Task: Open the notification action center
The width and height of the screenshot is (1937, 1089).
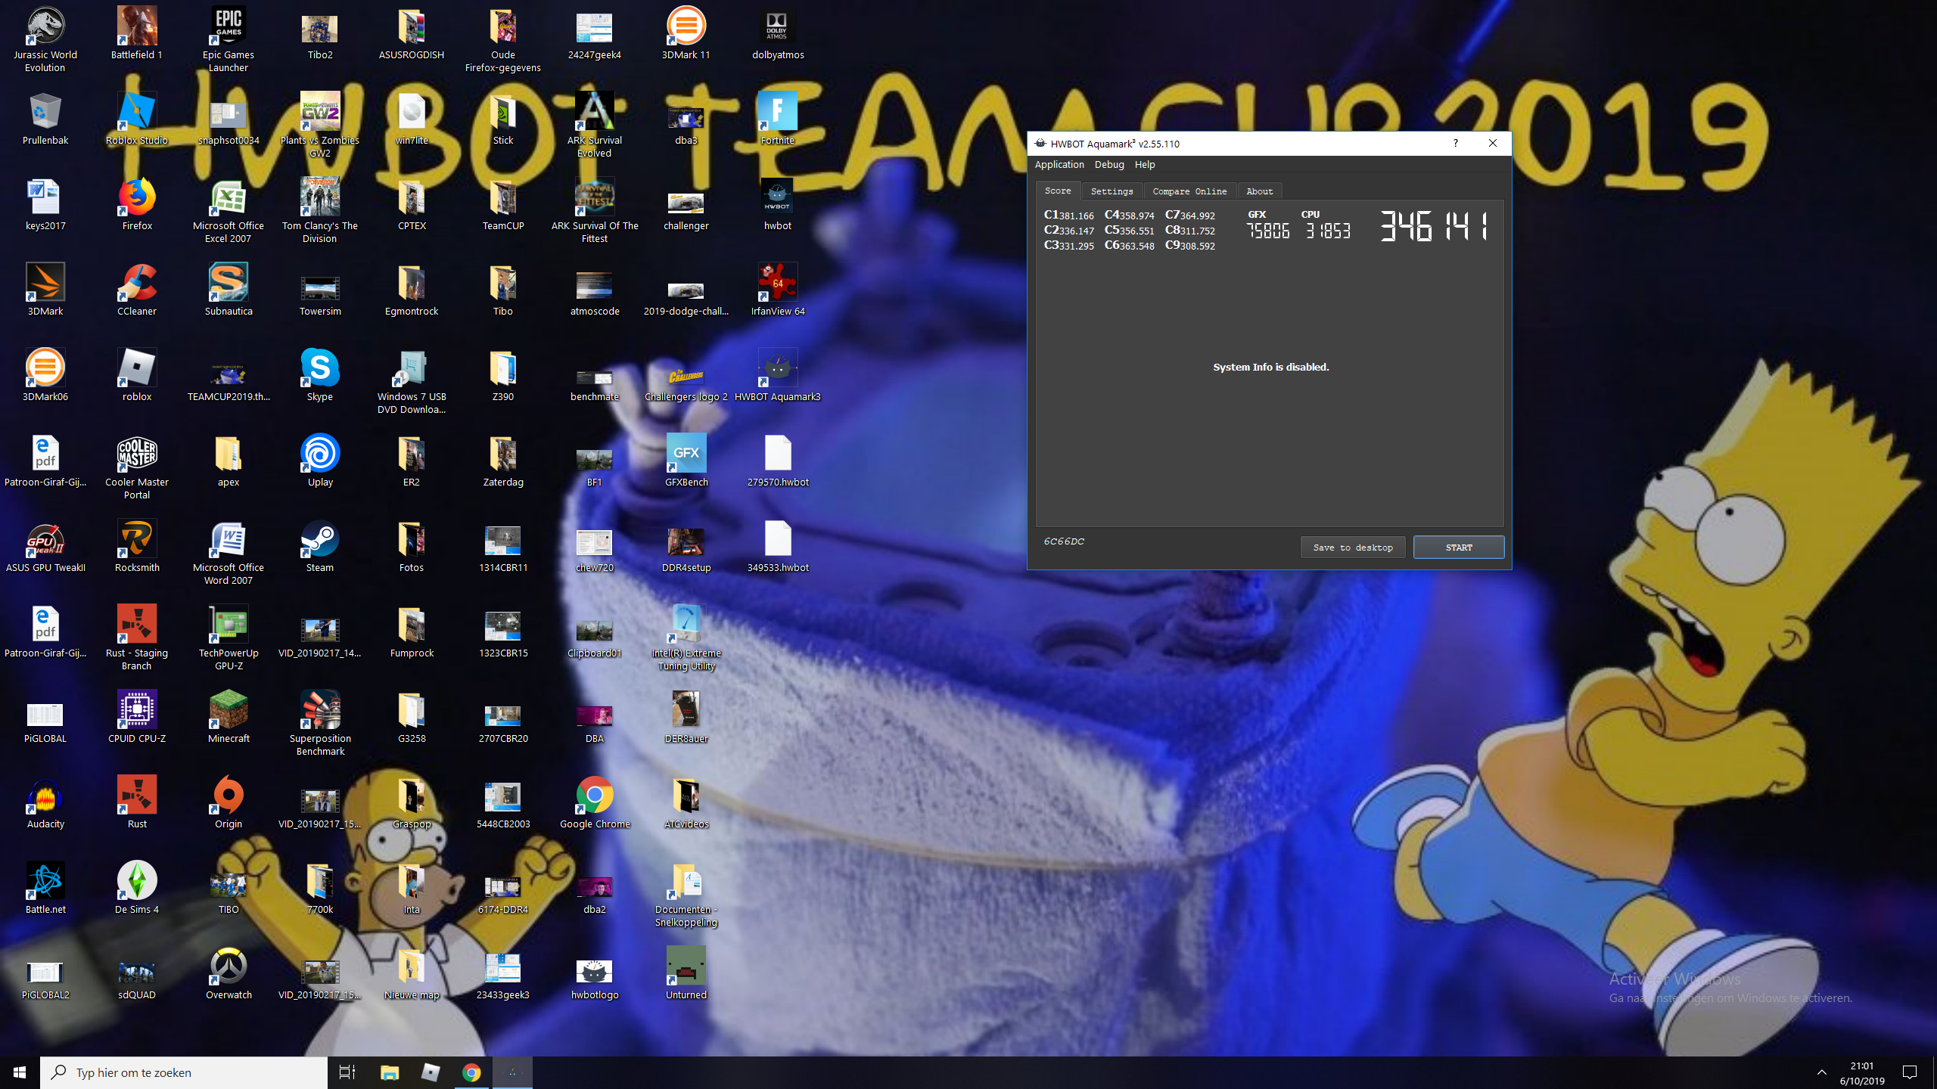Action: point(1910,1072)
